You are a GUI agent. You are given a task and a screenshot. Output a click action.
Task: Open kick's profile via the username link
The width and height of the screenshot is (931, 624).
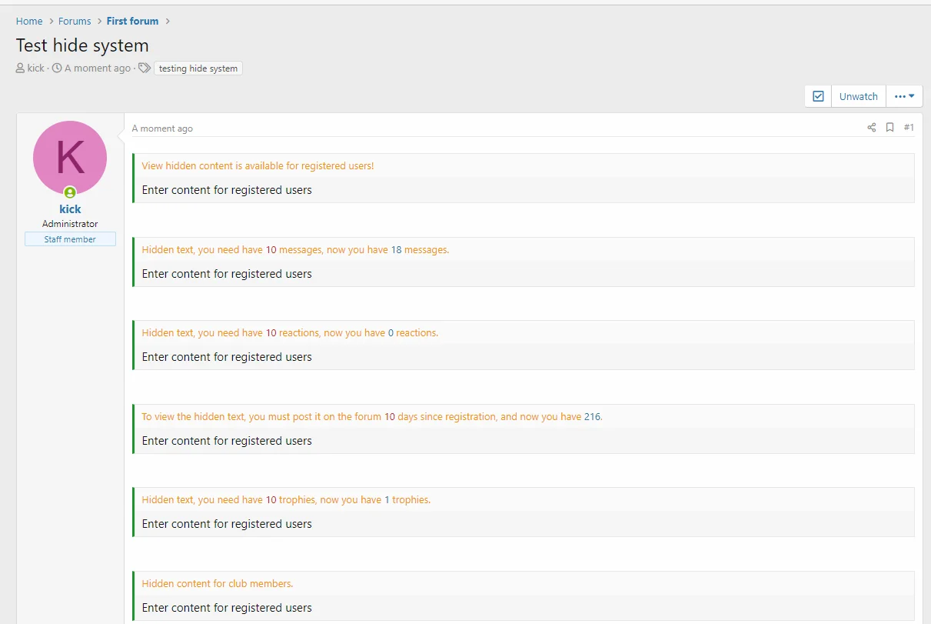70,209
